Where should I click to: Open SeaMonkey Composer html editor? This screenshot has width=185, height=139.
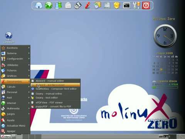coord(55,89)
